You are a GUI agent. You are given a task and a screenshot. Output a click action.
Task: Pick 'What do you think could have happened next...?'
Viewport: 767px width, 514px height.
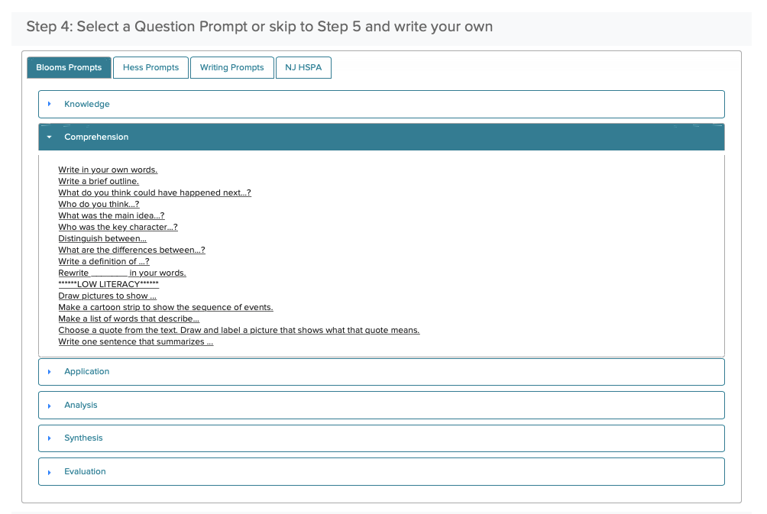(155, 192)
